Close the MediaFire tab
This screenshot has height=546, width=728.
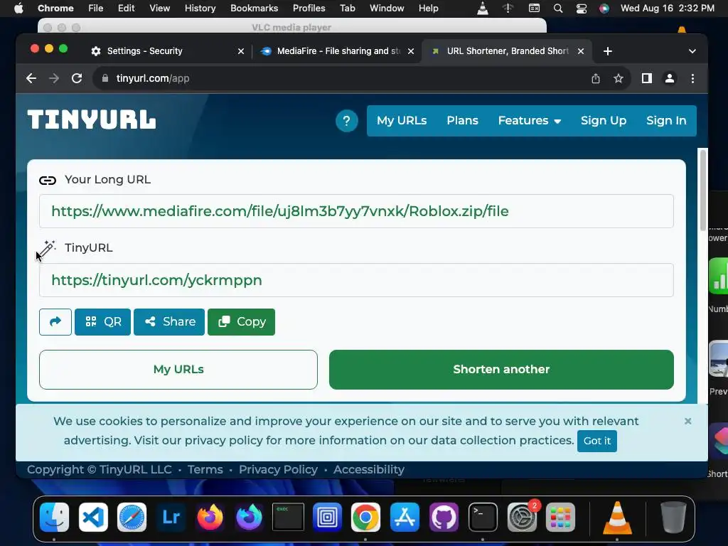pos(411,51)
